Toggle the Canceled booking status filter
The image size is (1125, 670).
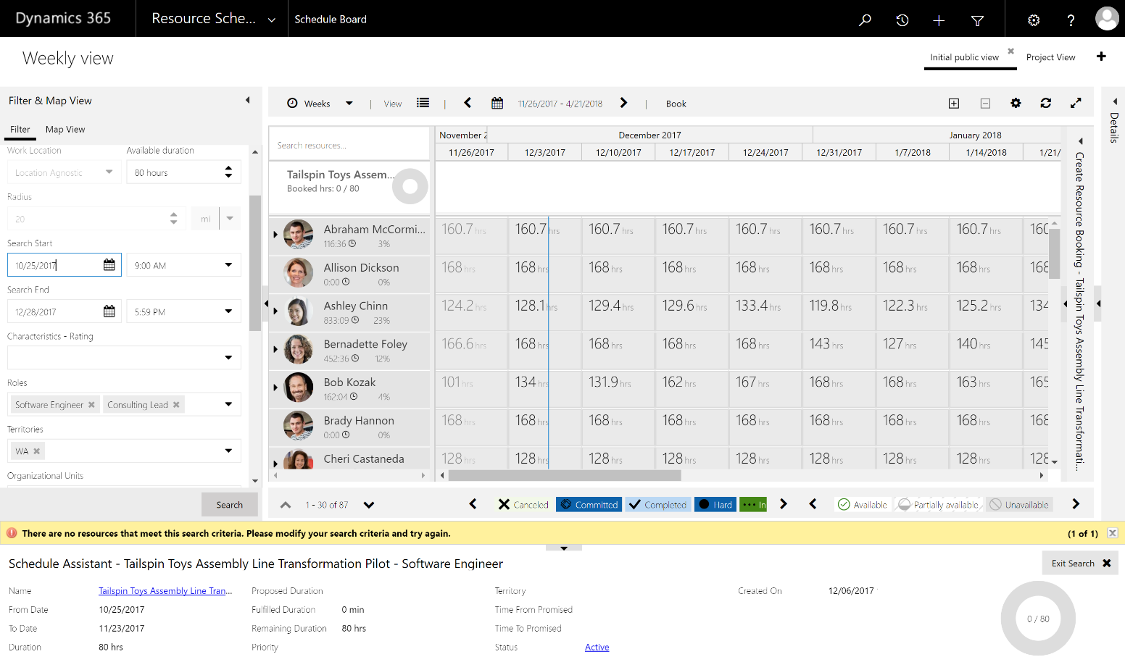523,505
